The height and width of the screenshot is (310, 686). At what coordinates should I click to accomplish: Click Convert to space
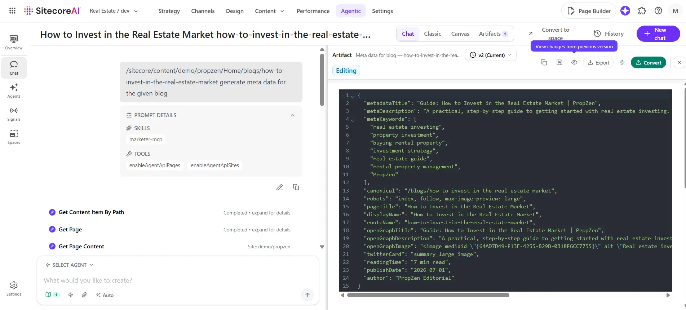click(x=555, y=34)
